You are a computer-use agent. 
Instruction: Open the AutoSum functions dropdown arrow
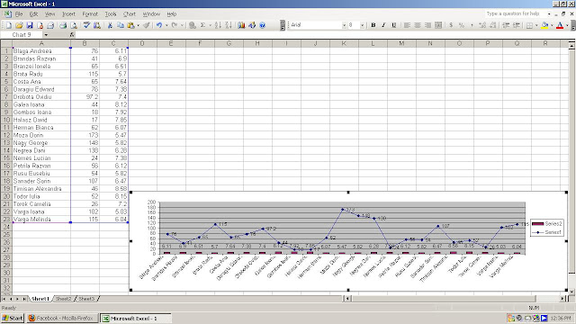[210, 25]
